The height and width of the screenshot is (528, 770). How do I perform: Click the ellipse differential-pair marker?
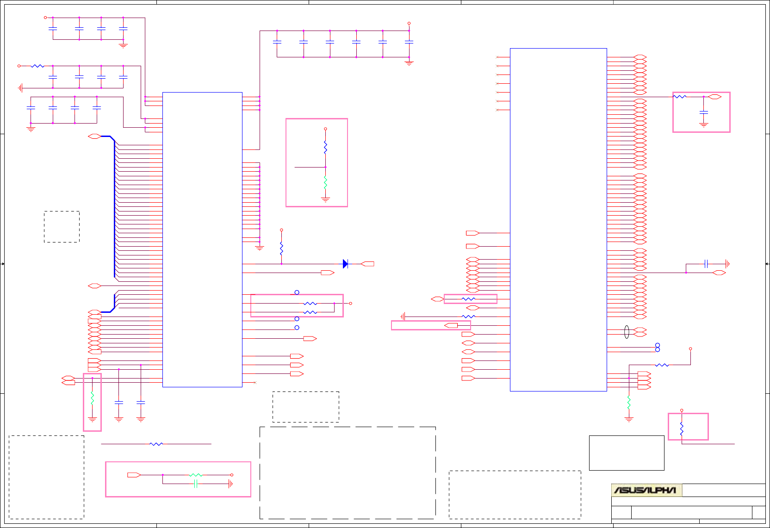(627, 332)
